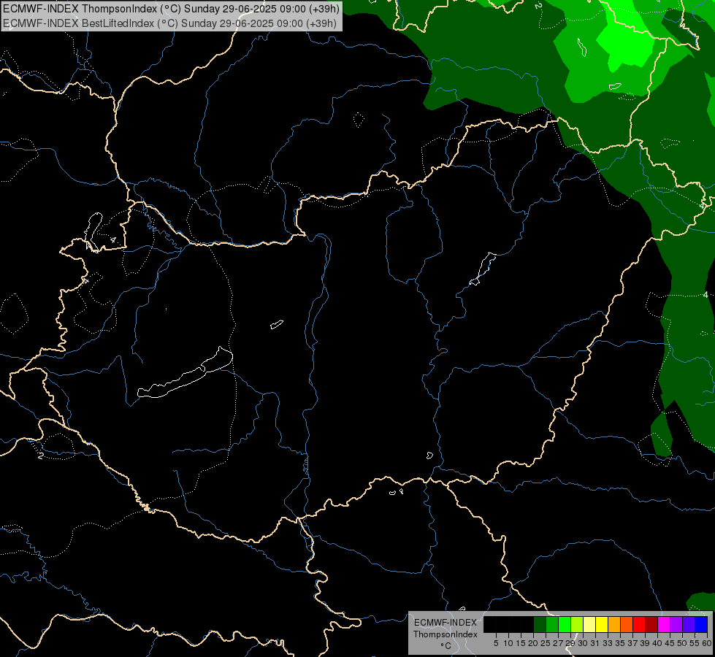Image resolution: width=715 pixels, height=657 pixels.
Task: Click the BestLiftedIndex title line
Action: 169,23
